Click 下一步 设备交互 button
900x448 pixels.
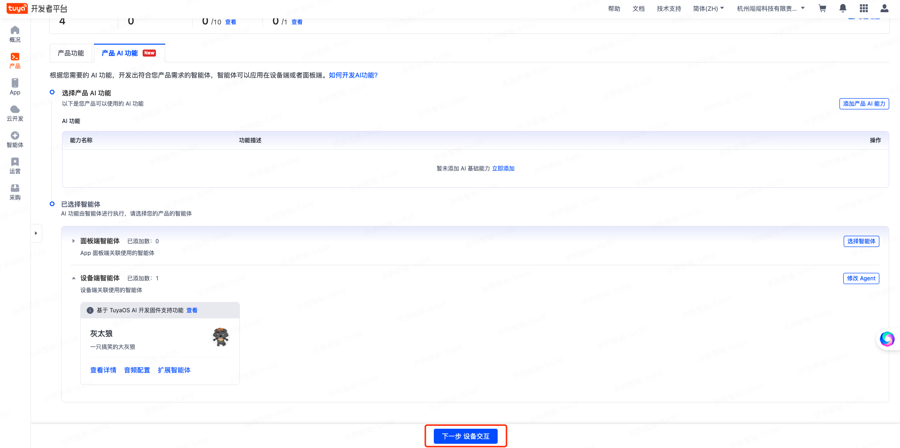click(465, 436)
